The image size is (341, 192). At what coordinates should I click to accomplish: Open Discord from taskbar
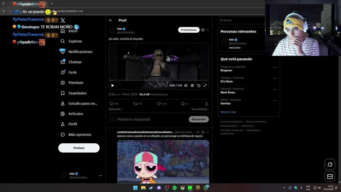tap(159, 188)
